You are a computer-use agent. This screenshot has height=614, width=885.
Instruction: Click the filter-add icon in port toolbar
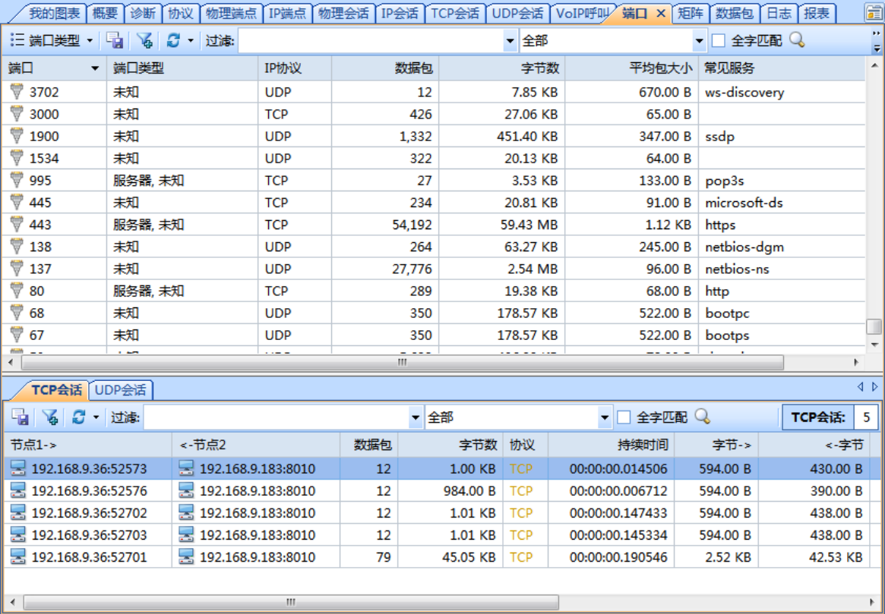(144, 40)
